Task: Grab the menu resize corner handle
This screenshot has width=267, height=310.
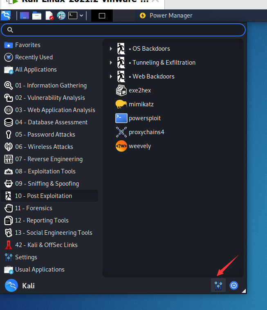Action: tap(244, 291)
